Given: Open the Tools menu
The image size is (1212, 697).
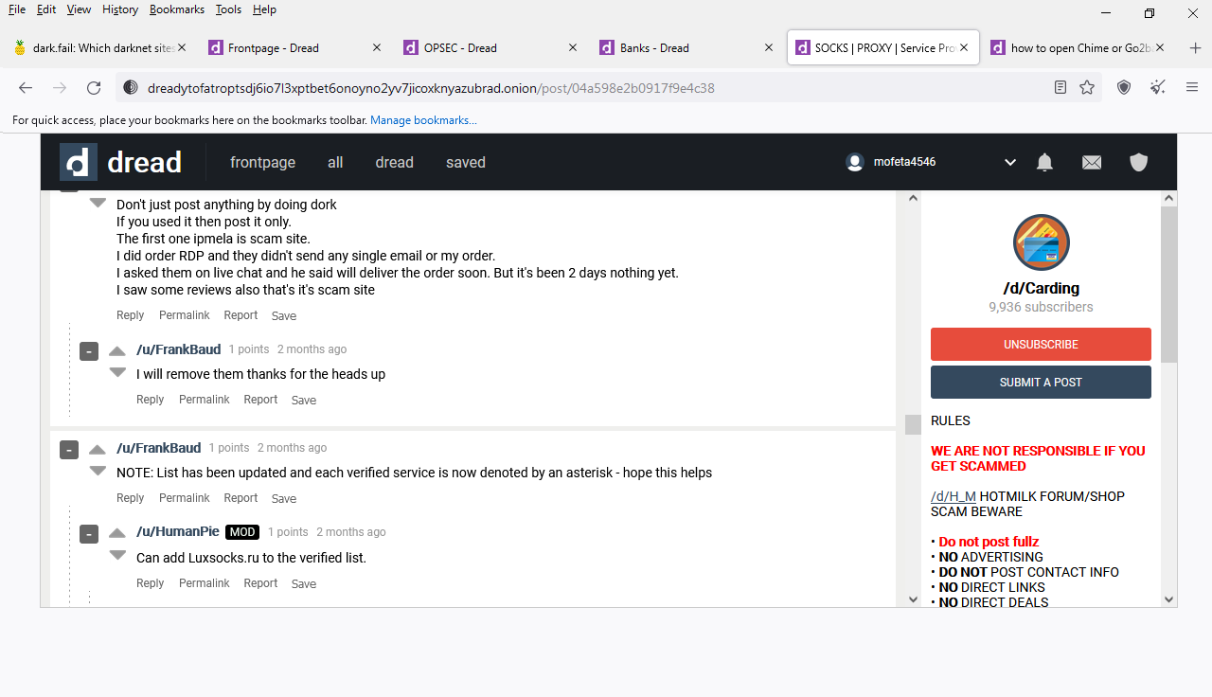Looking at the screenshot, I should click(228, 9).
